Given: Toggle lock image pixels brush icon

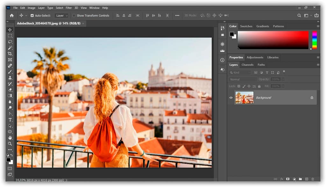Looking at the screenshot, I should point(244,86).
